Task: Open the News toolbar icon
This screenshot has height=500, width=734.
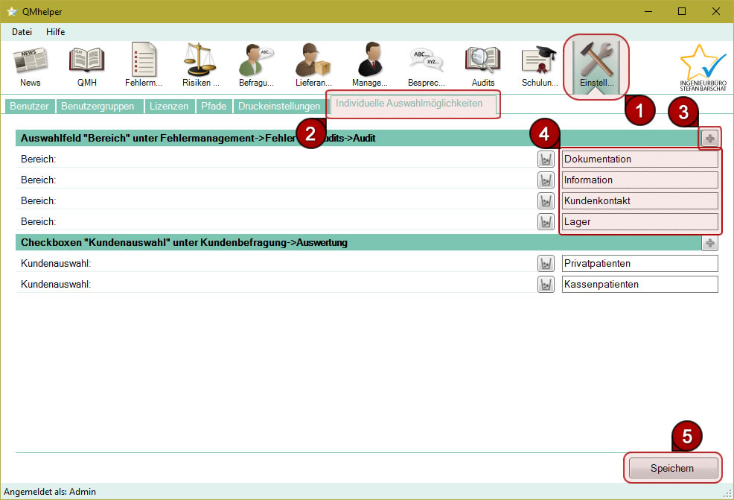Action: [31, 65]
